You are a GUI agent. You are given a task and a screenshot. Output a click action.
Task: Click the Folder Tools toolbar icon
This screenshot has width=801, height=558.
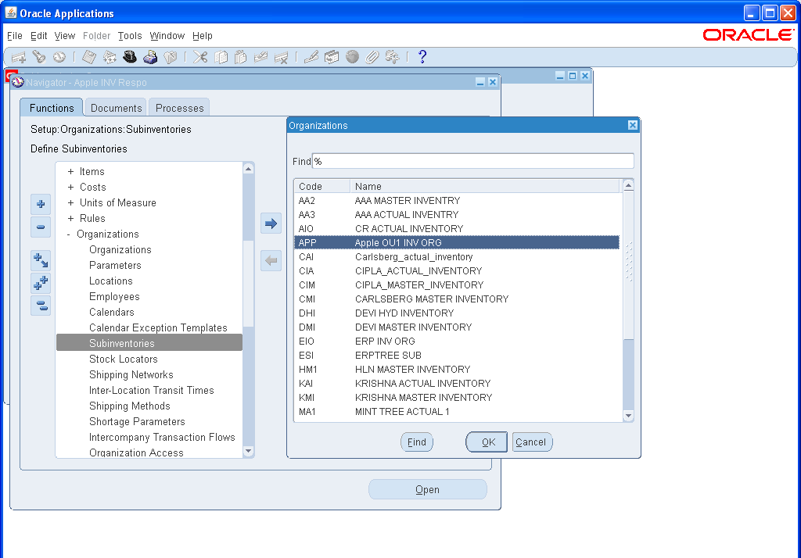tap(393, 57)
